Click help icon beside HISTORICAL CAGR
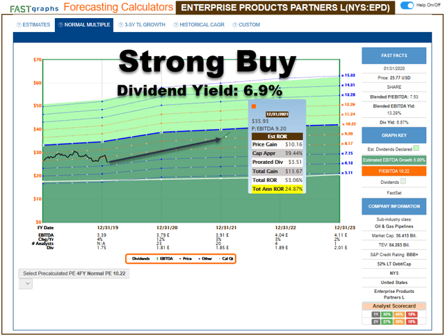The height and width of the screenshot is (336, 445). [176, 25]
